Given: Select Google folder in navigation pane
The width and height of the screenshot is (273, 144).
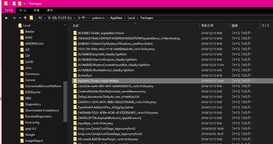Looking at the screenshot, I should pos(30,135).
